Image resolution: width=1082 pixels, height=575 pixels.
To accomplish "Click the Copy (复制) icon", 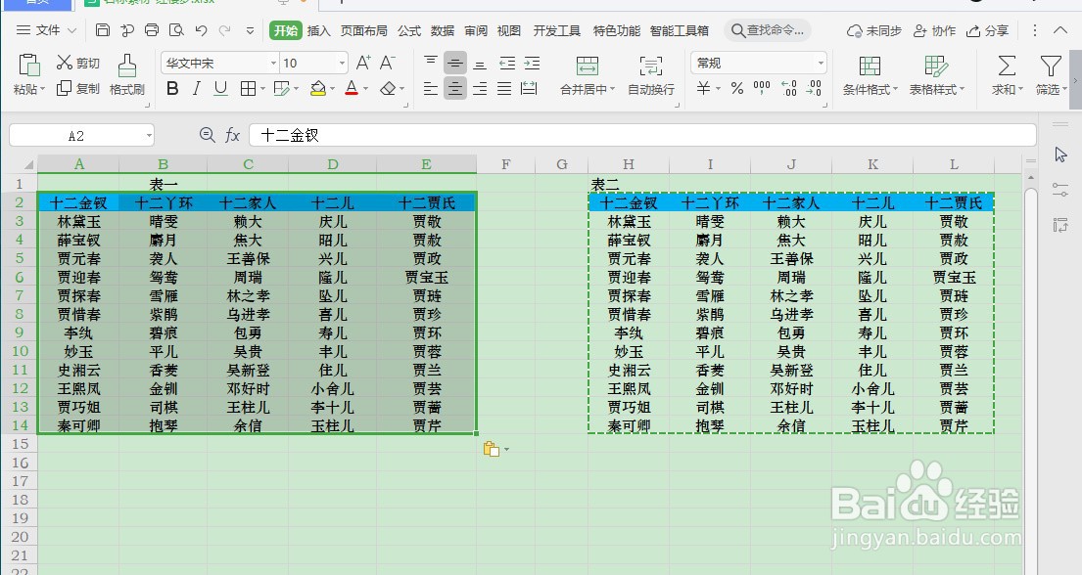I will coord(65,88).
